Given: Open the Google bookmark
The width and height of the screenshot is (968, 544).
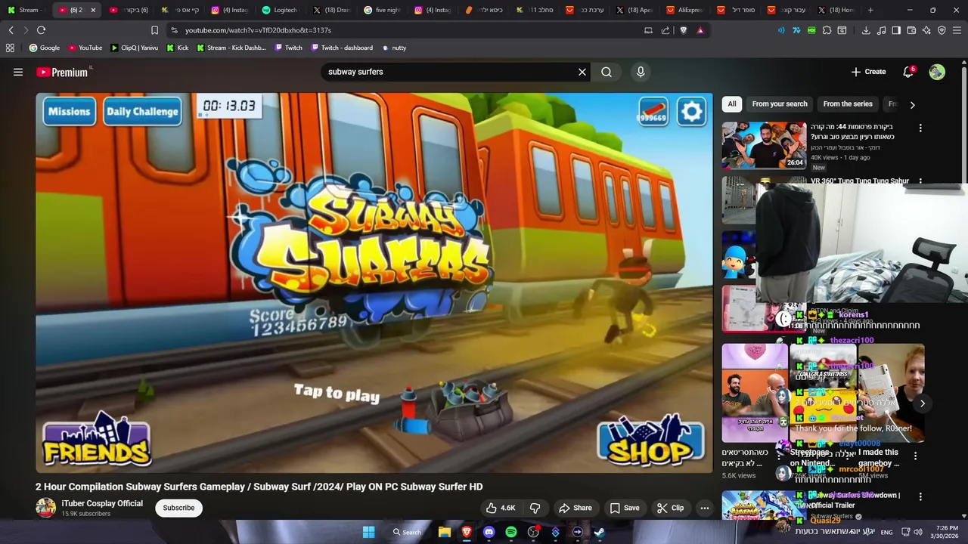Looking at the screenshot, I should pos(45,48).
